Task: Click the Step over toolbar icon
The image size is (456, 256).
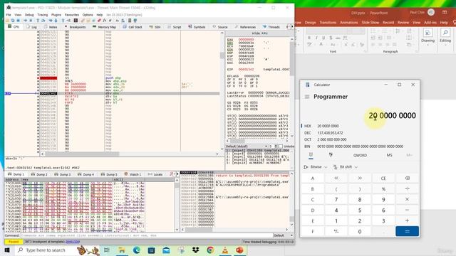Action: coord(43,21)
